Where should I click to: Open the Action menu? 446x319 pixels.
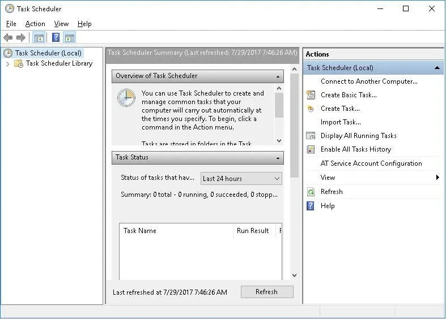click(35, 24)
